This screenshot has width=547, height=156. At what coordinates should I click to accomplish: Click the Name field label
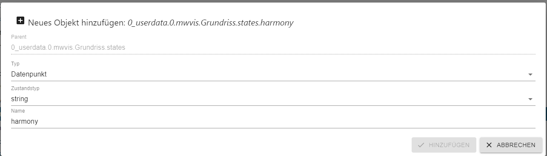[18, 111]
